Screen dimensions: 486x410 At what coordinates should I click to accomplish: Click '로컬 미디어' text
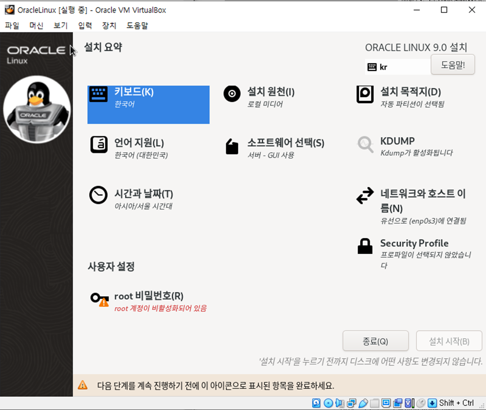(265, 104)
